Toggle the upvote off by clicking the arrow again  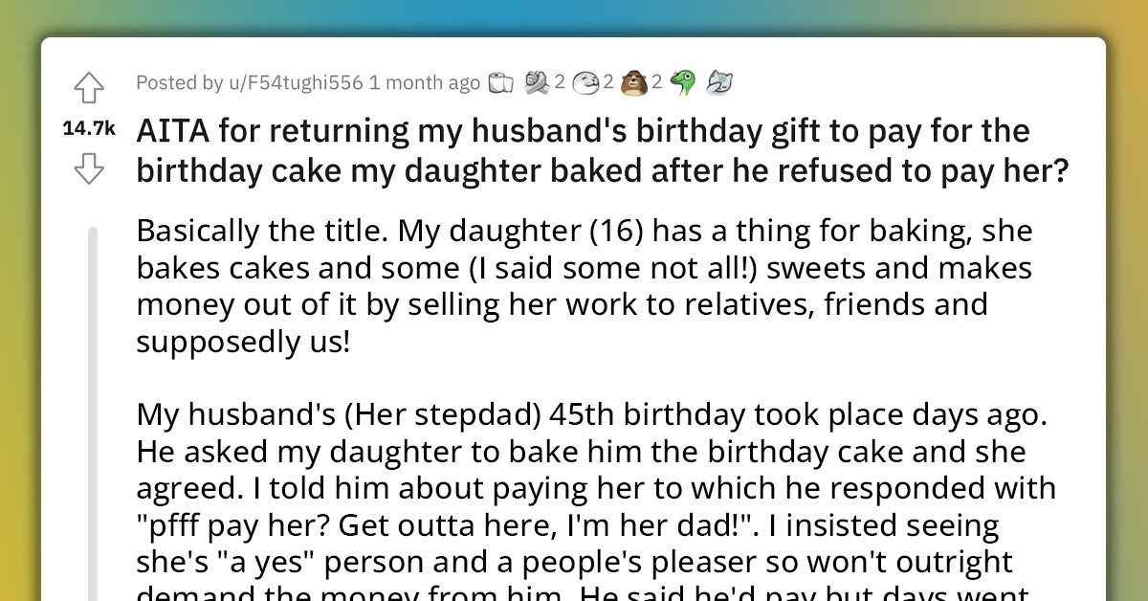click(x=88, y=87)
